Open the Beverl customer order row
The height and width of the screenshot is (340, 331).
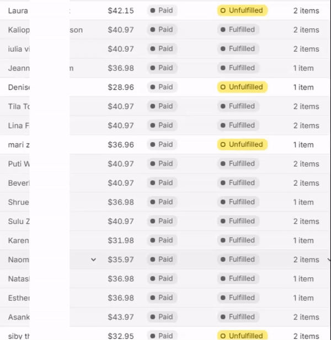(x=18, y=183)
